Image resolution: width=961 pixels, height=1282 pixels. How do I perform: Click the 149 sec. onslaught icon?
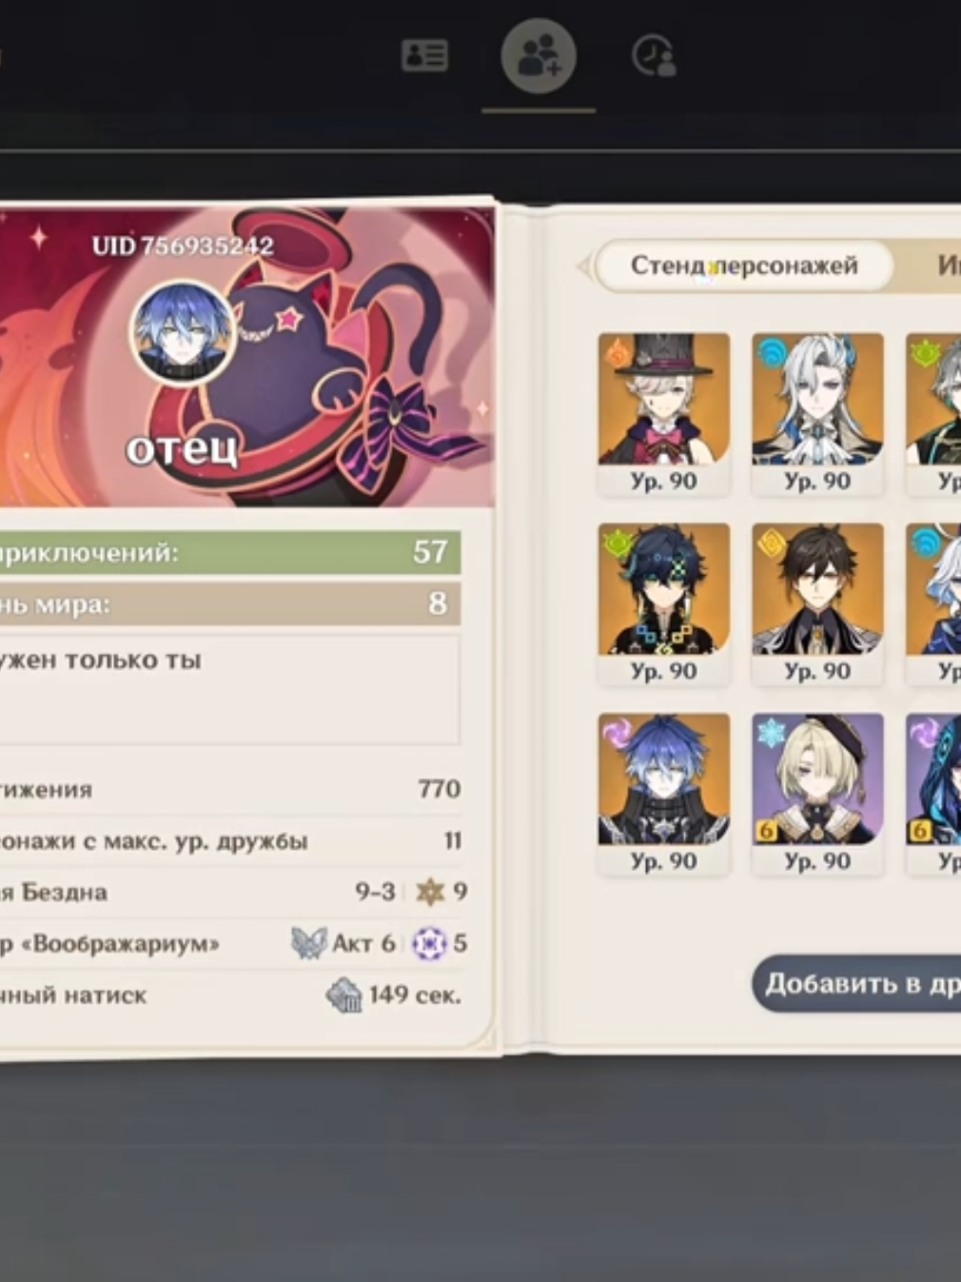[343, 996]
